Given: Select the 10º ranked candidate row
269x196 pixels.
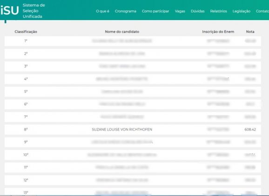Looking at the screenshot, I should (133, 155).
